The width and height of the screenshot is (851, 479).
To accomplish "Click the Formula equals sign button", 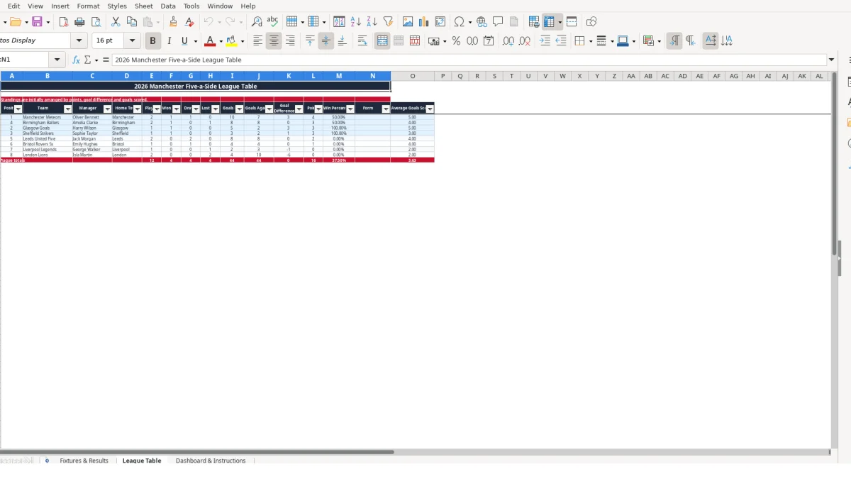I will (106, 60).
